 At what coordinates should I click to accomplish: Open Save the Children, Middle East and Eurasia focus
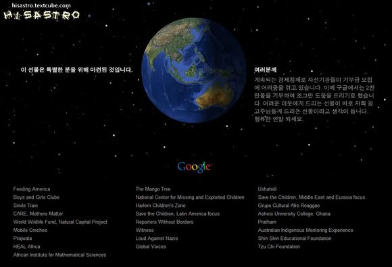click(x=312, y=197)
